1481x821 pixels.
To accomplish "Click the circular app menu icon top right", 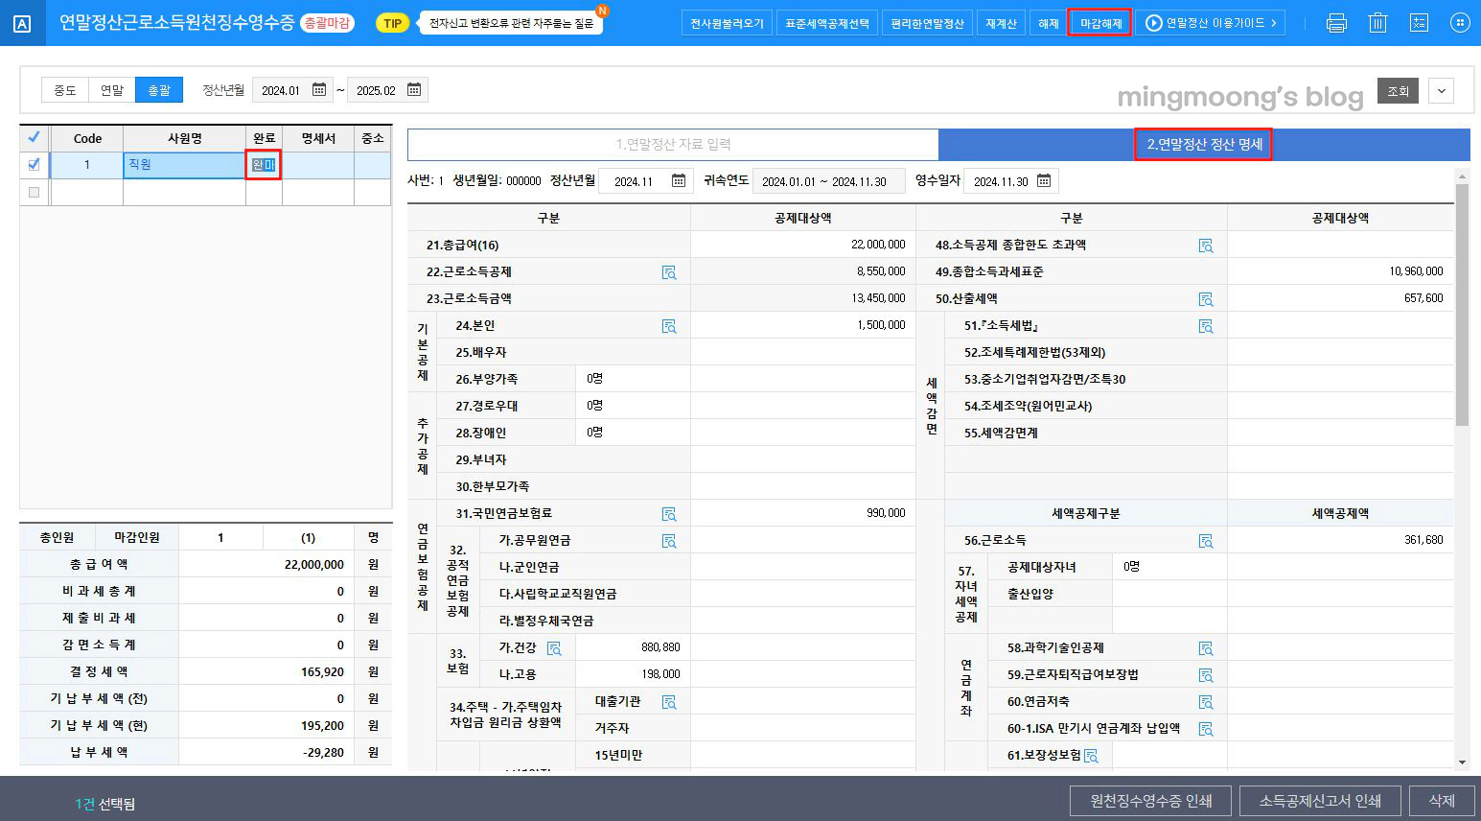I will (1460, 21).
